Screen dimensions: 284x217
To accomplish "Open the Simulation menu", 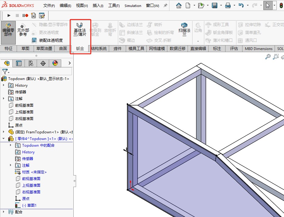I will (133, 6).
